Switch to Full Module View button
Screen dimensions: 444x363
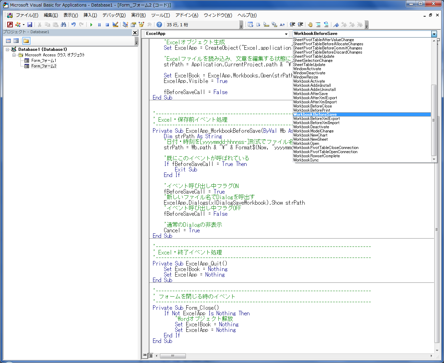tap(151, 355)
